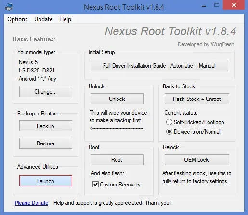The image size is (248, 215).
Task: Click the 'Android *.*.* Any' text
Action: pyautogui.click(x=38, y=79)
